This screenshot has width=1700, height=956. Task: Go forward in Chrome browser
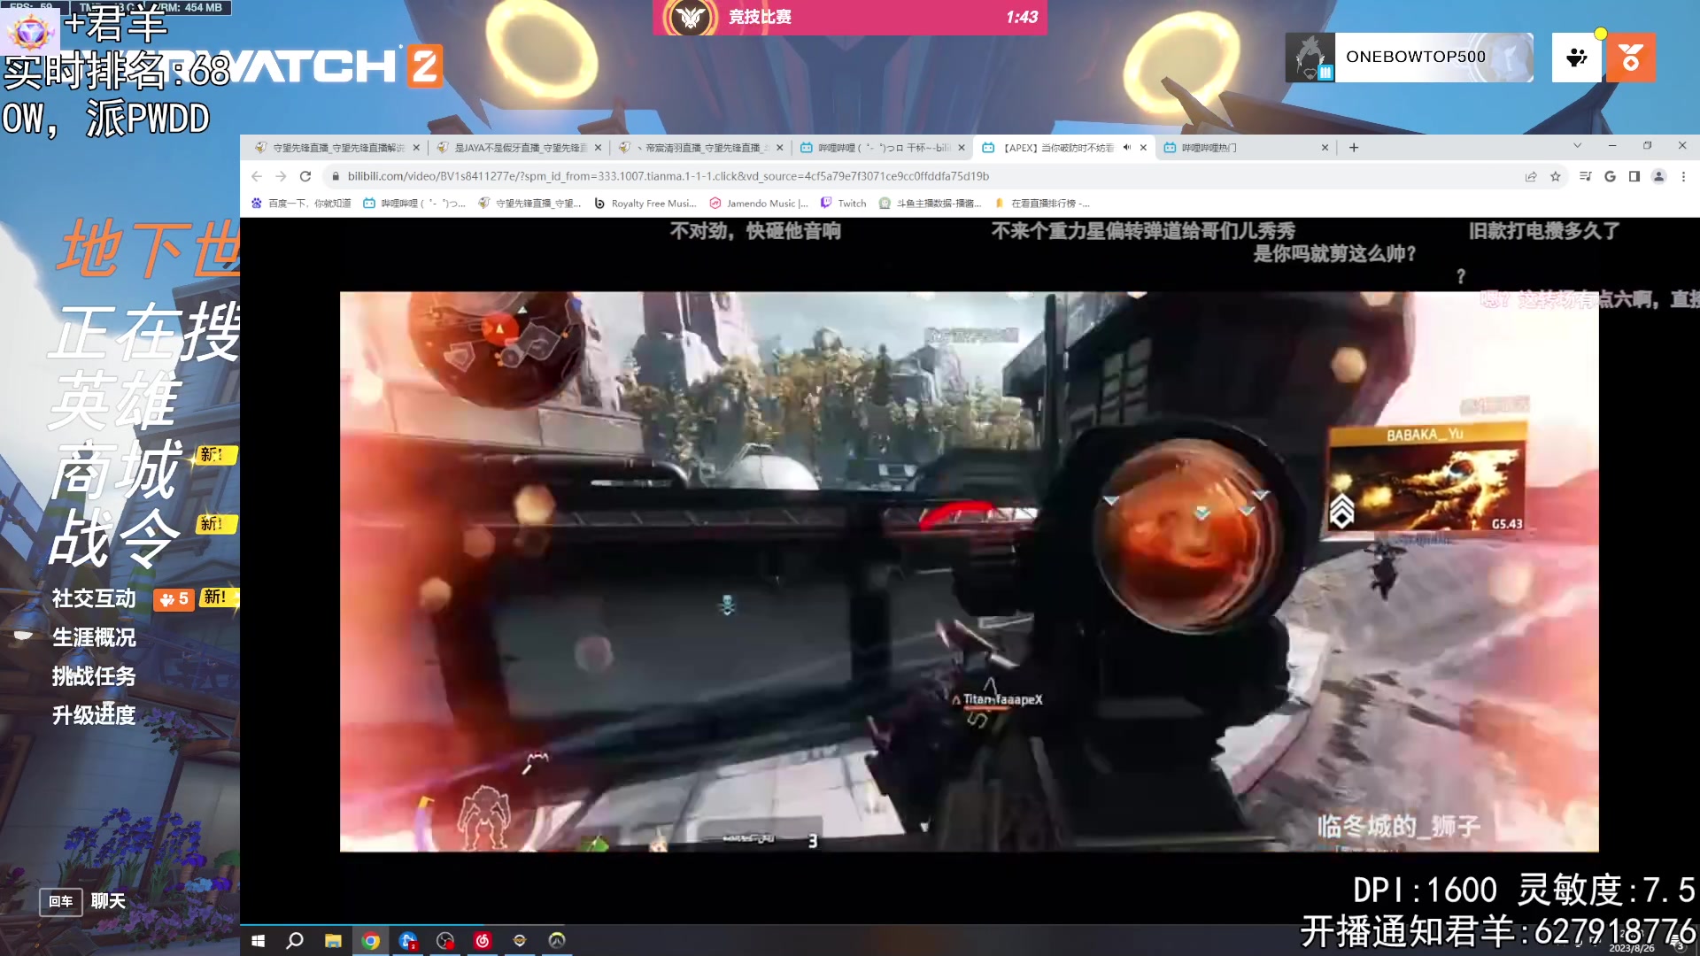pos(281,176)
